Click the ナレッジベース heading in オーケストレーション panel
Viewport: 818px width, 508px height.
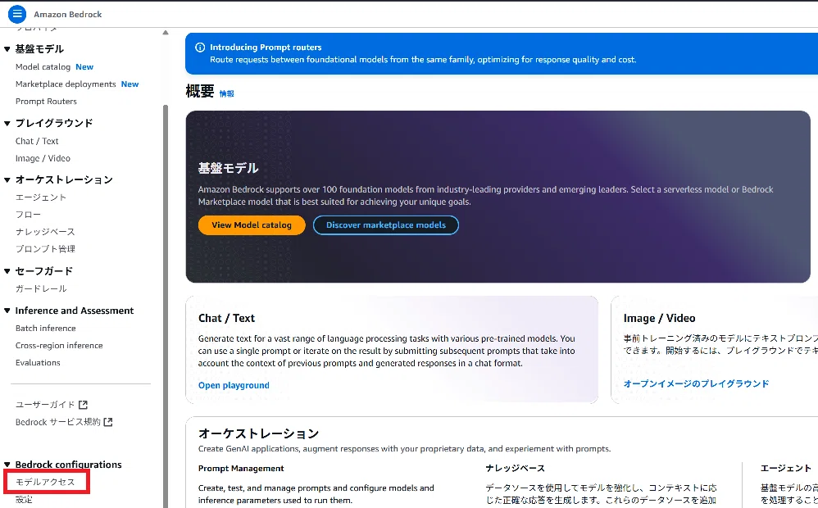(x=515, y=469)
